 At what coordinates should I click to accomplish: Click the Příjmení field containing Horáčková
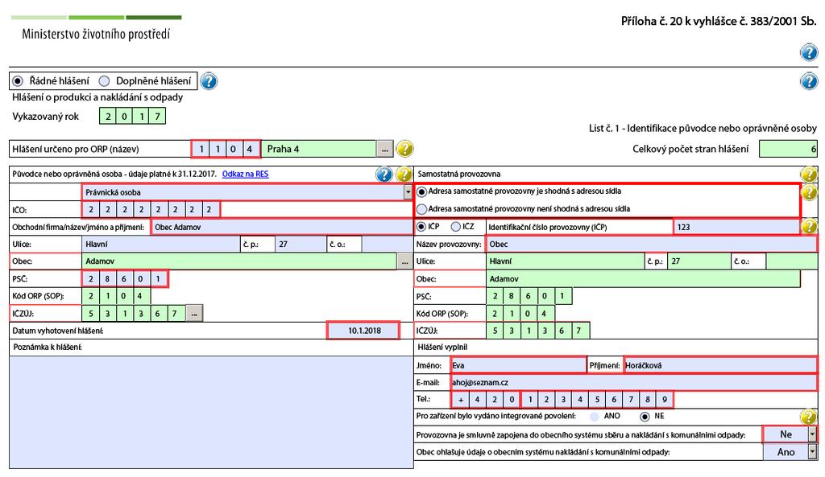click(720, 365)
